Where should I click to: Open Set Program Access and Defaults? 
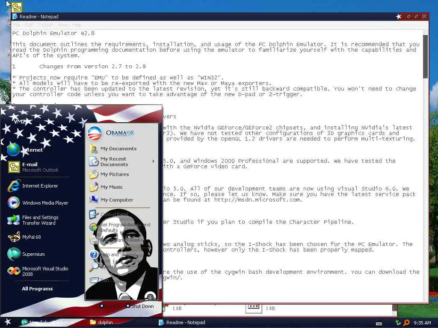point(120,227)
